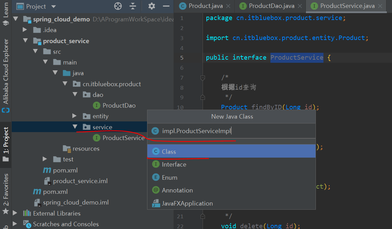This screenshot has height=229, width=392.
Task: Collapse the java source folder arrow
Action: point(55,72)
